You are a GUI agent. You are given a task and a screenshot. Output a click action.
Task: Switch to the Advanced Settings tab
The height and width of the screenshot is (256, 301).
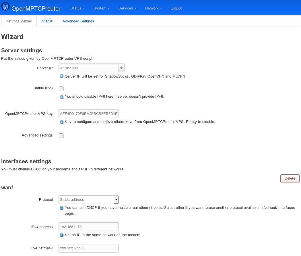[78, 21]
